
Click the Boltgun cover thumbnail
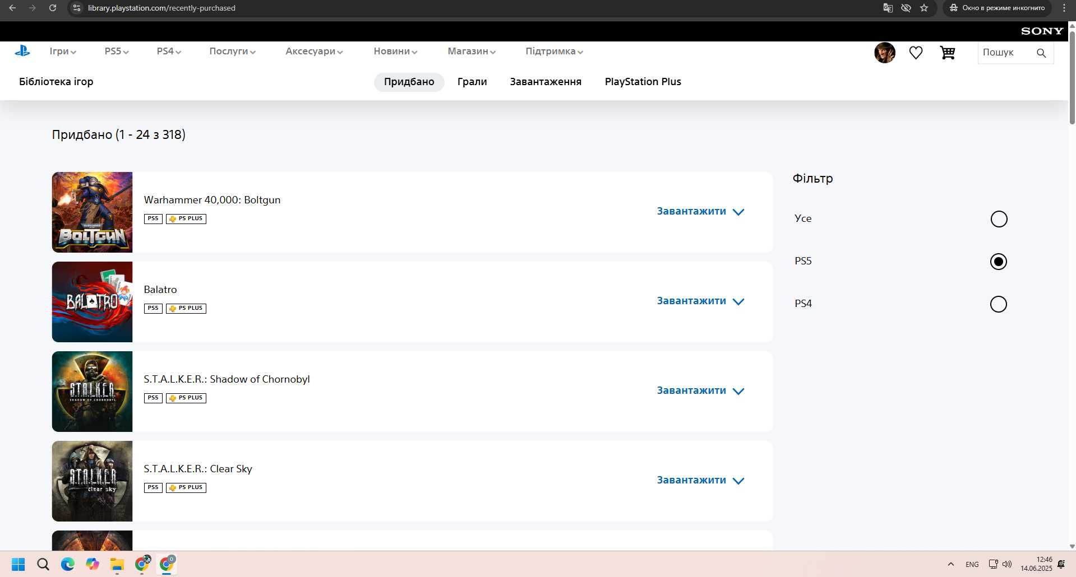coord(93,212)
